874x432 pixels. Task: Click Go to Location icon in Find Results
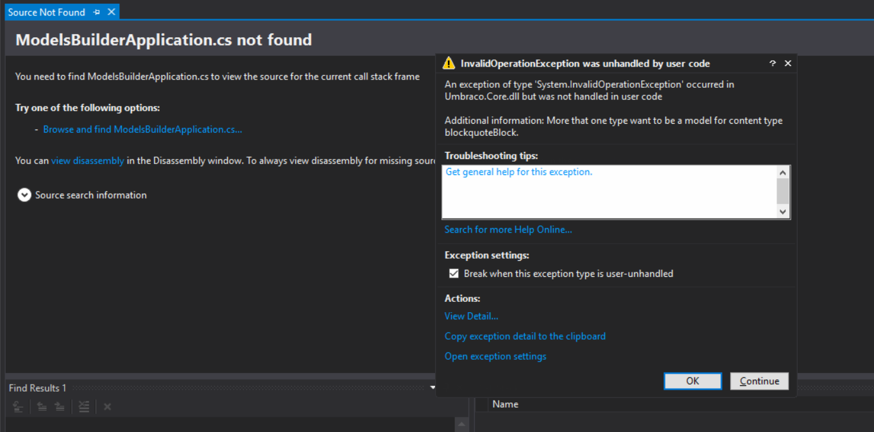tap(18, 407)
